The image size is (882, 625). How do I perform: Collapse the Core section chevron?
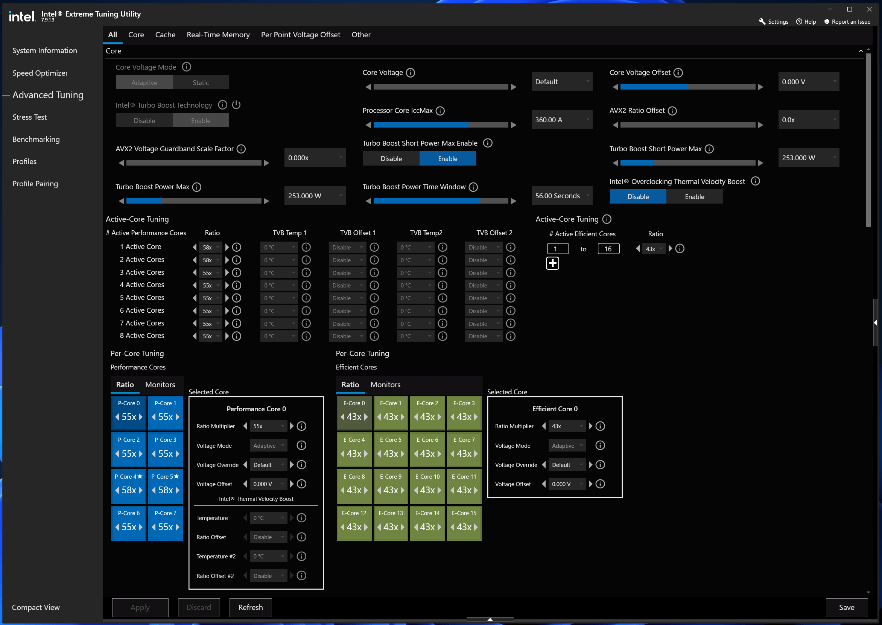tap(861, 51)
